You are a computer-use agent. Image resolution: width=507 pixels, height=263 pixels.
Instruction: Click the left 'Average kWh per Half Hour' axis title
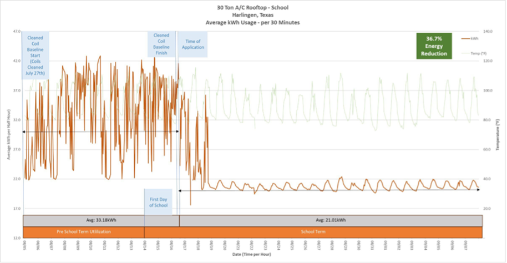click(9, 134)
